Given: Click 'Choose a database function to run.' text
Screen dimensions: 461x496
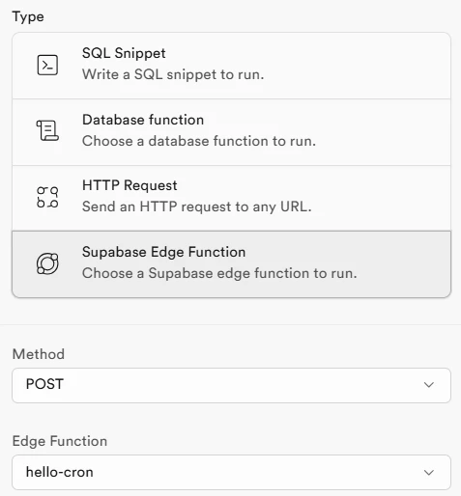Looking at the screenshot, I should point(199,141).
